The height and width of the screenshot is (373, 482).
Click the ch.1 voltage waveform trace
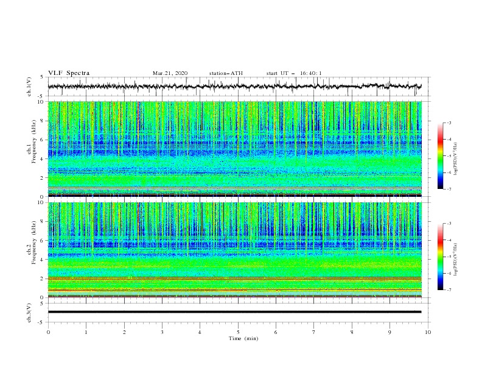tap(234, 87)
